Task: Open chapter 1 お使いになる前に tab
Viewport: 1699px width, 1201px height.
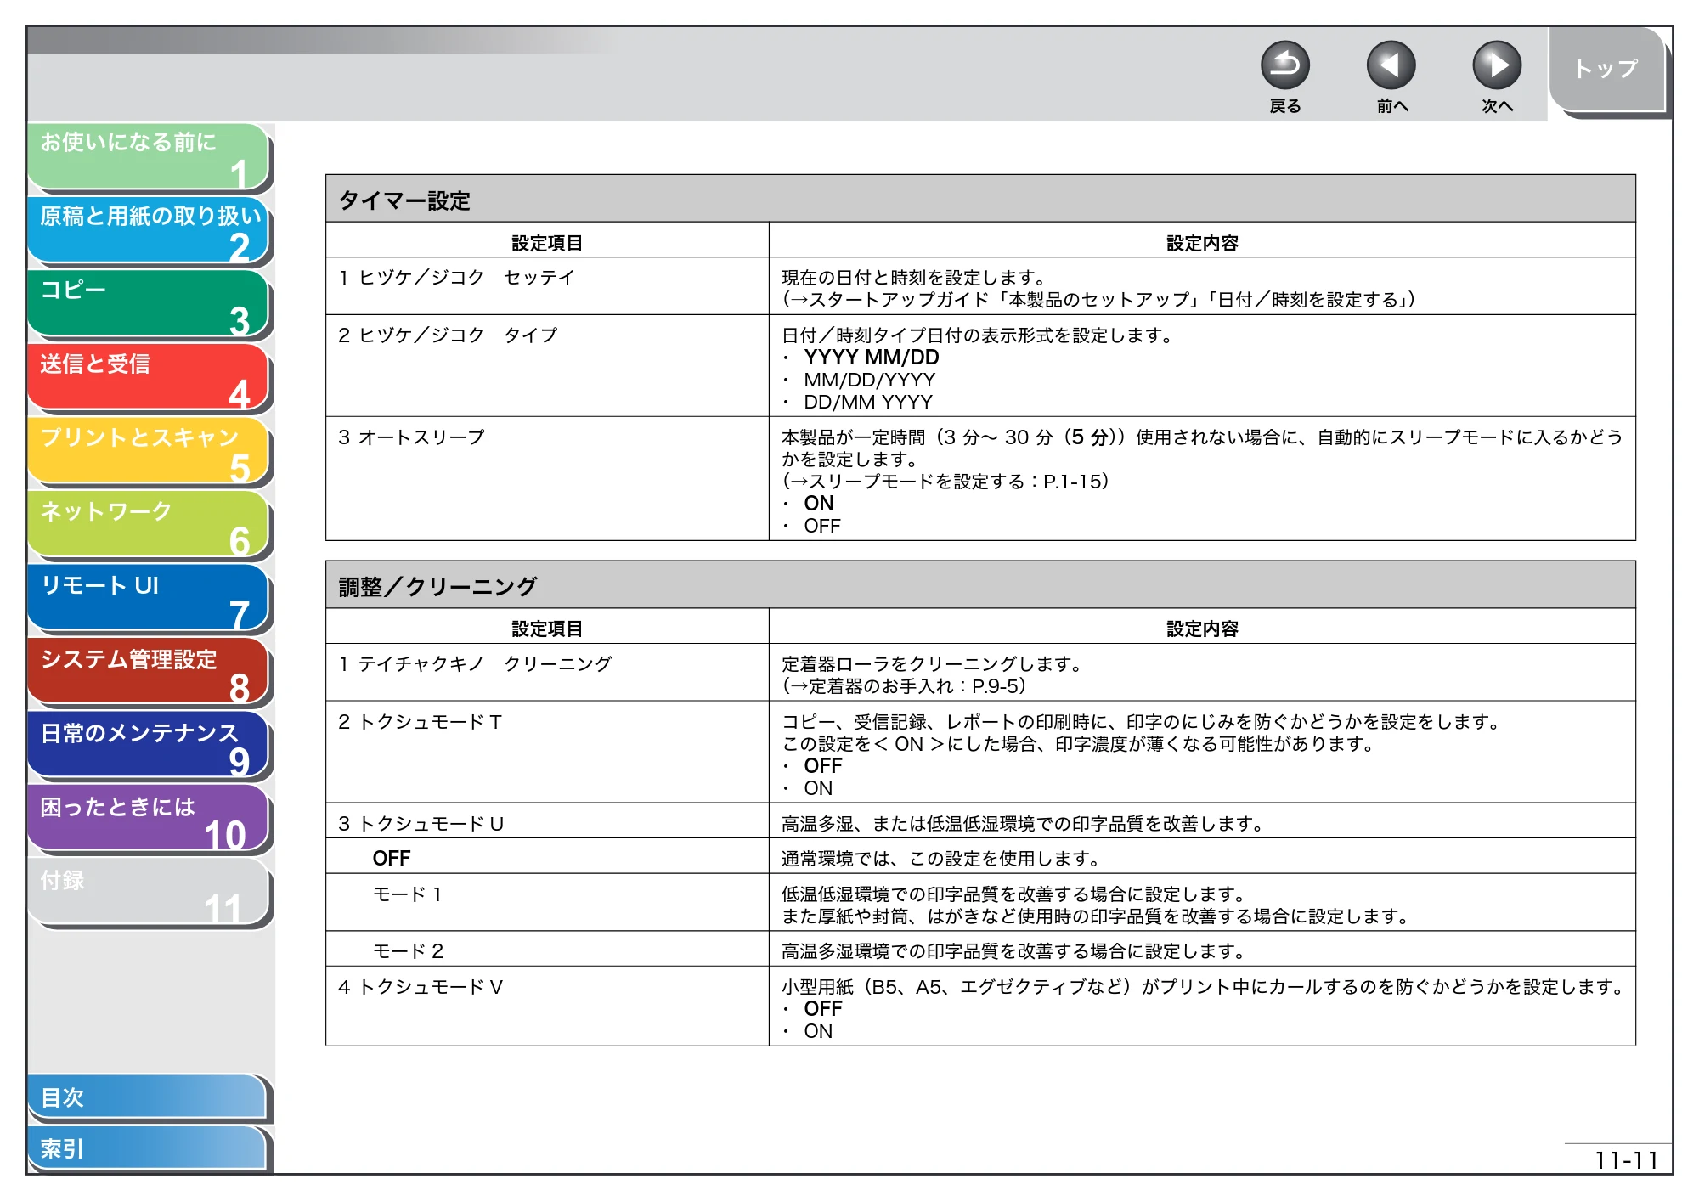Action: [x=149, y=156]
